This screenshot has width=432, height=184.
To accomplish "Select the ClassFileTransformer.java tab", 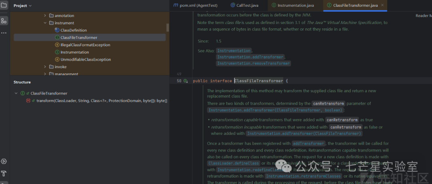I will [x=355, y=5].
